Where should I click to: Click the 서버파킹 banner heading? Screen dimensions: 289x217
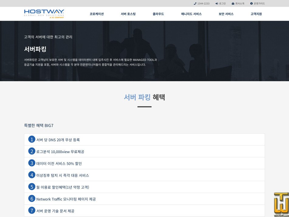click(35, 49)
